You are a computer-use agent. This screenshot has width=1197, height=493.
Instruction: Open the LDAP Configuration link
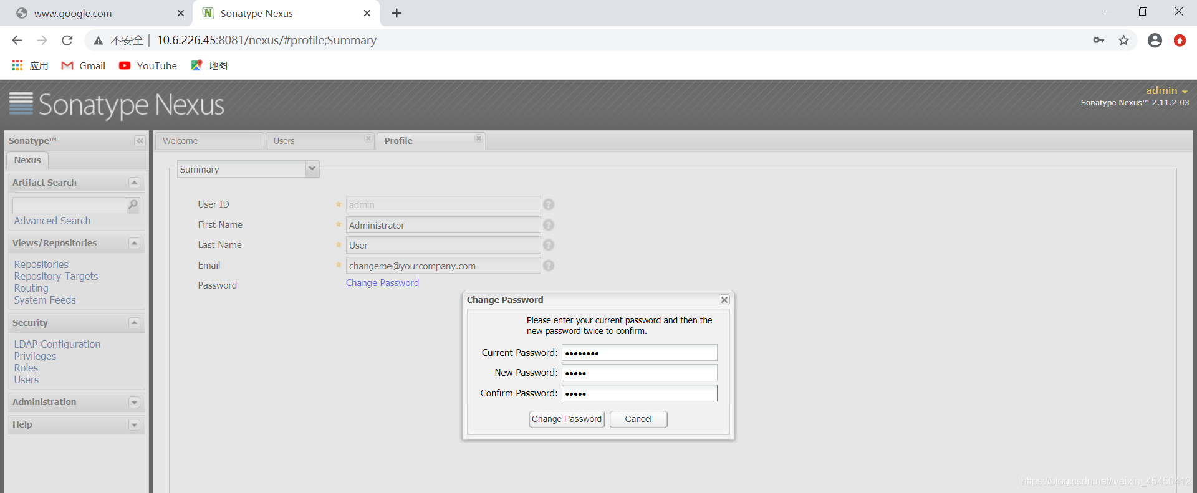click(x=57, y=344)
